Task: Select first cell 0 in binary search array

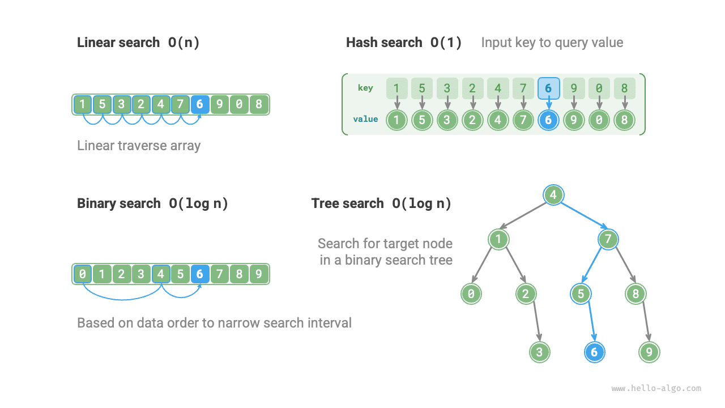Action: point(83,274)
